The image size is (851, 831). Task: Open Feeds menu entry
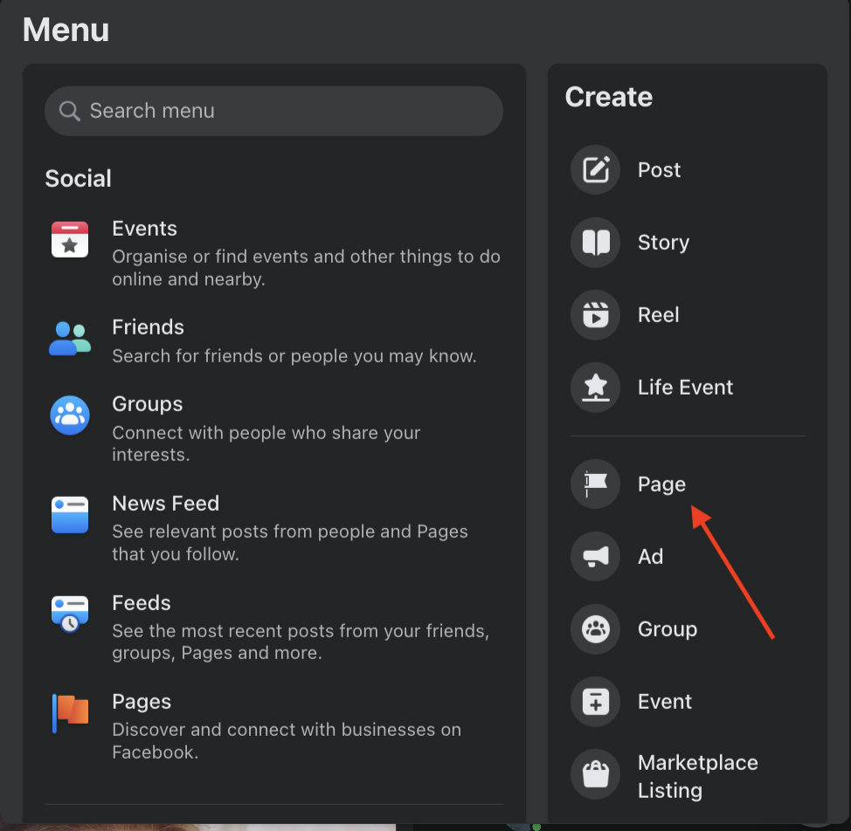273,628
